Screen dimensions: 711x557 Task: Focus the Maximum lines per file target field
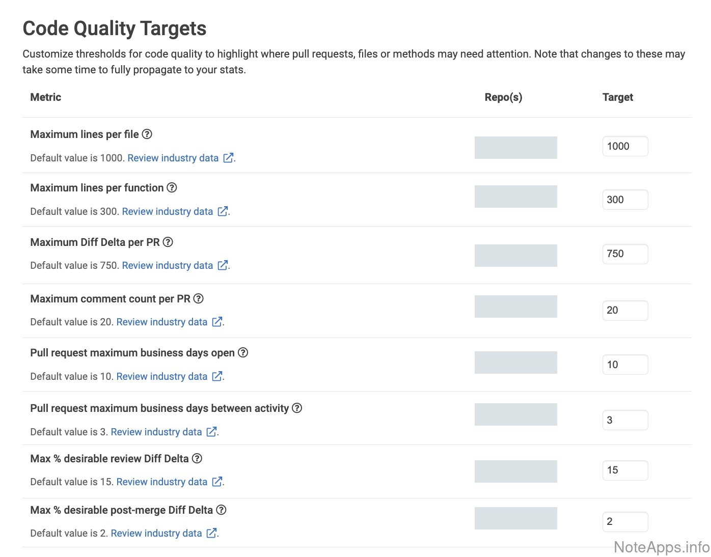pos(625,146)
